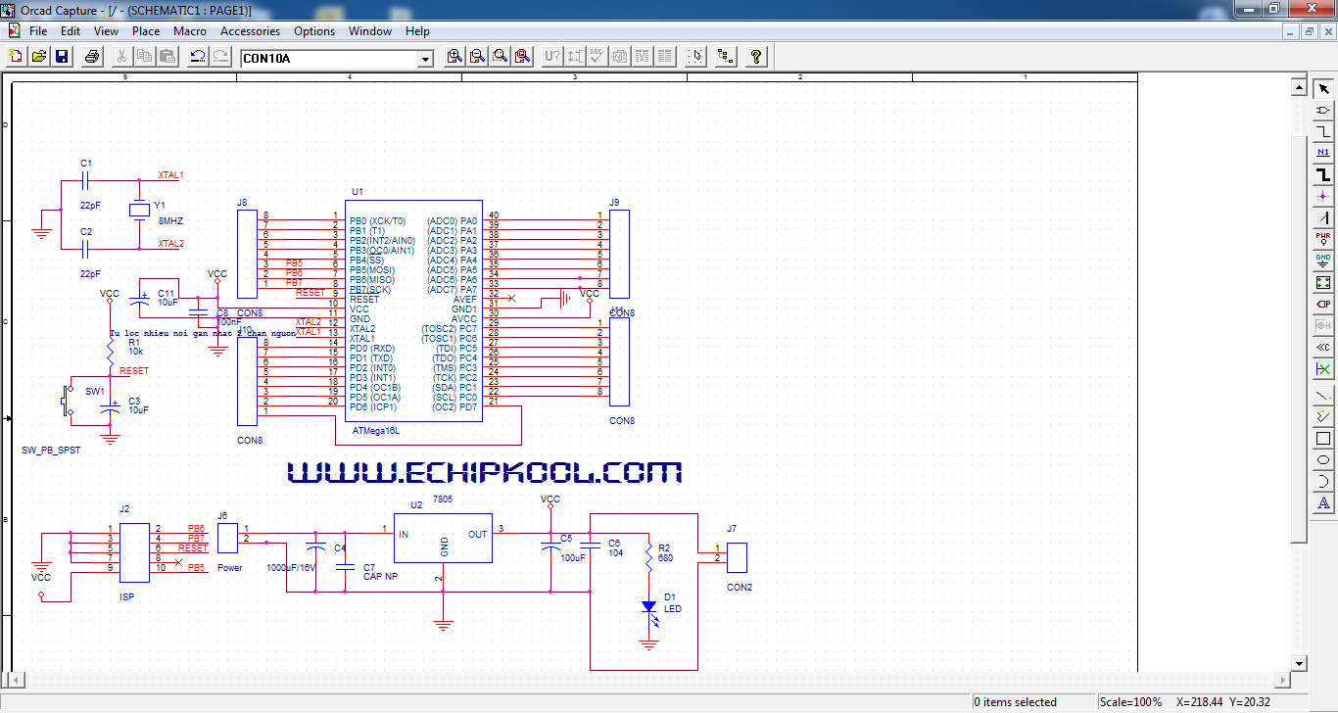Select the LED label of D1
This screenshot has height=713, width=1338.
[673, 609]
